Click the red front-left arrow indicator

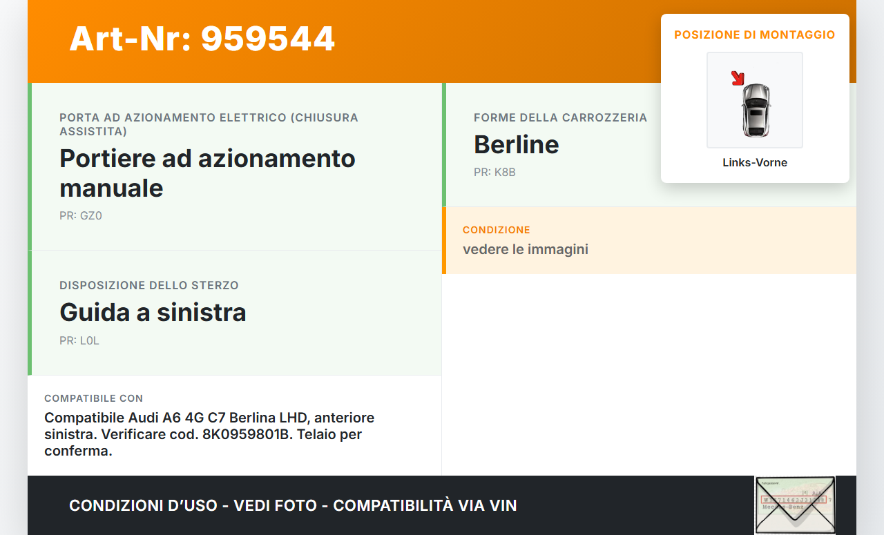738,77
